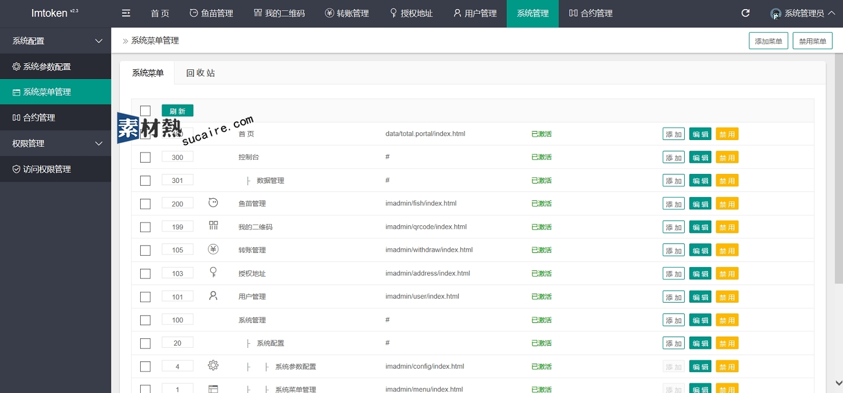Image resolution: width=843 pixels, height=393 pixels.
Task: Click the gear icon in 系统参数配置 row
Action: point(213,365)
